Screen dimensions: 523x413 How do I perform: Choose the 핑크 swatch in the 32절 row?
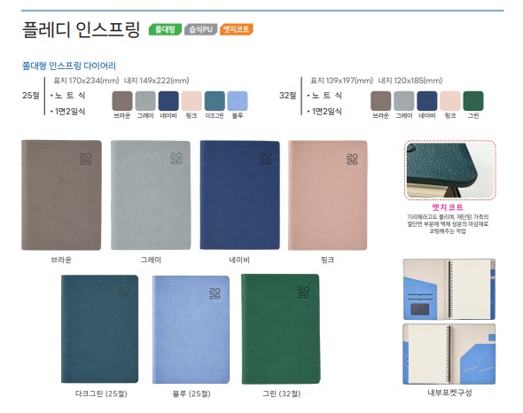(x=450, y=101)
